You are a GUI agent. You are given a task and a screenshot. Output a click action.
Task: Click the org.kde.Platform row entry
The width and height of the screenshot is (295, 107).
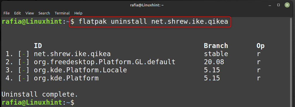tap(66, 78)
